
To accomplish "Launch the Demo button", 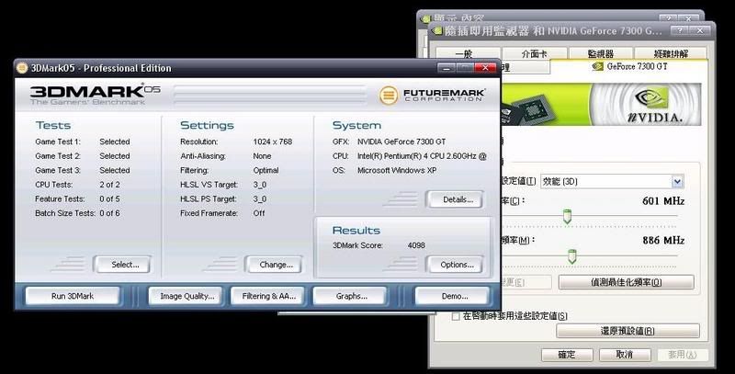I will pos(454,296).
